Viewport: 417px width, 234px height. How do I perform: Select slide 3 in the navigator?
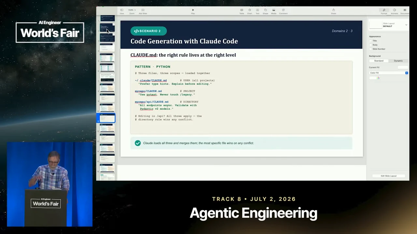click(107, 38)
